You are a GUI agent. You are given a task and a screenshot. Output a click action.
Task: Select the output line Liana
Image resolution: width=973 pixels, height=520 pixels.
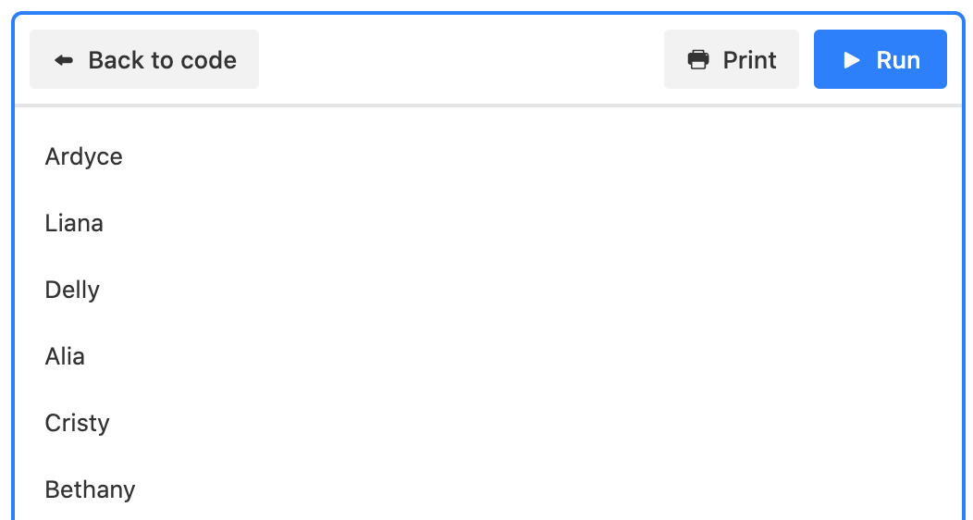(x=74, y=223)
